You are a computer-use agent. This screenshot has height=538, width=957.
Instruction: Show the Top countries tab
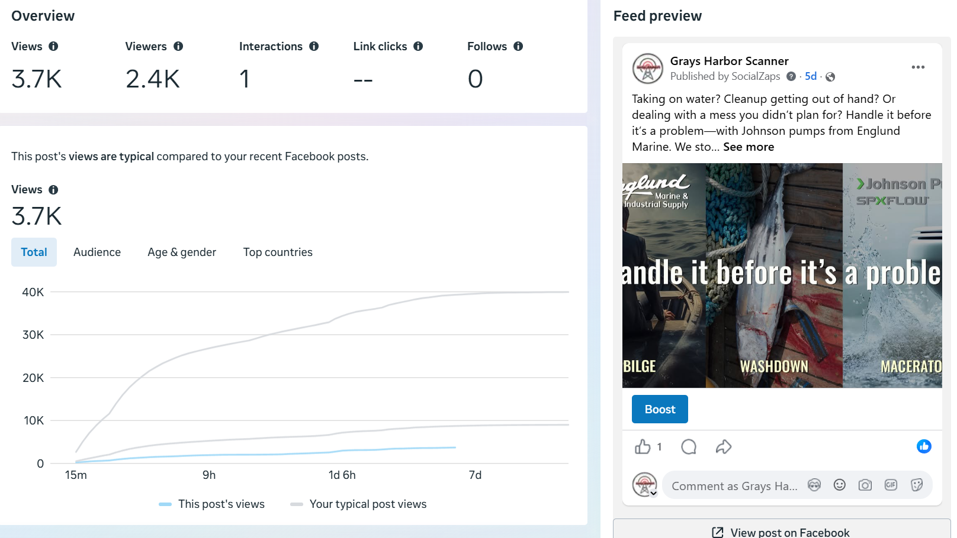[278, 252]
